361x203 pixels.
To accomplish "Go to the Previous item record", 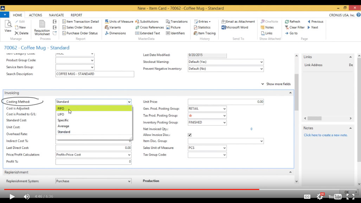I will click(315, 22).
